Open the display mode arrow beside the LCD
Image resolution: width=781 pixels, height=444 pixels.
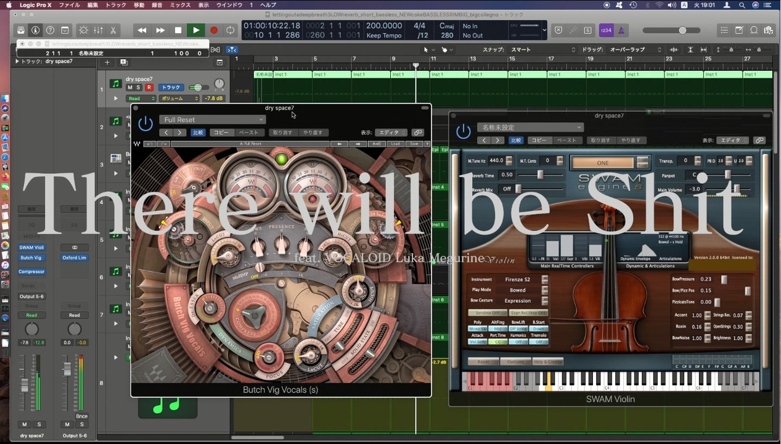544,30
